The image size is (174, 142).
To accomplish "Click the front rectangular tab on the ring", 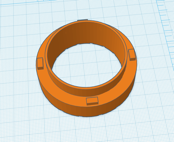I will pos(92,101).
